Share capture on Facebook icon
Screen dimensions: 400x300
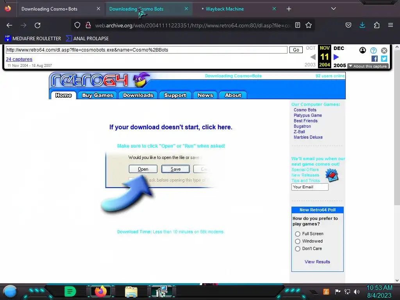[x=375, y=59]
